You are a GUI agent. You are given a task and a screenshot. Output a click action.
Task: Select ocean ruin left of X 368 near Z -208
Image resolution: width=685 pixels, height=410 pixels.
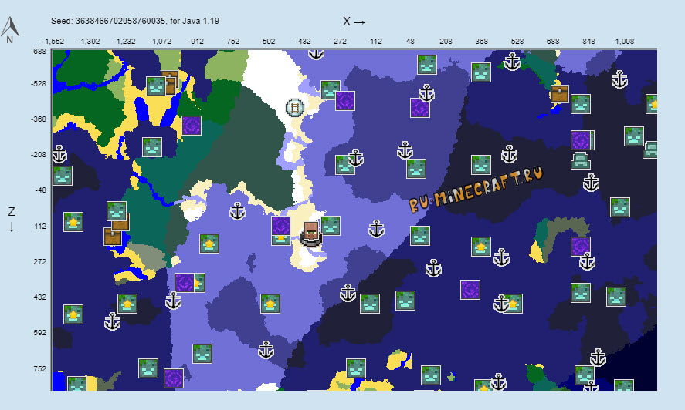coord(481,165)
